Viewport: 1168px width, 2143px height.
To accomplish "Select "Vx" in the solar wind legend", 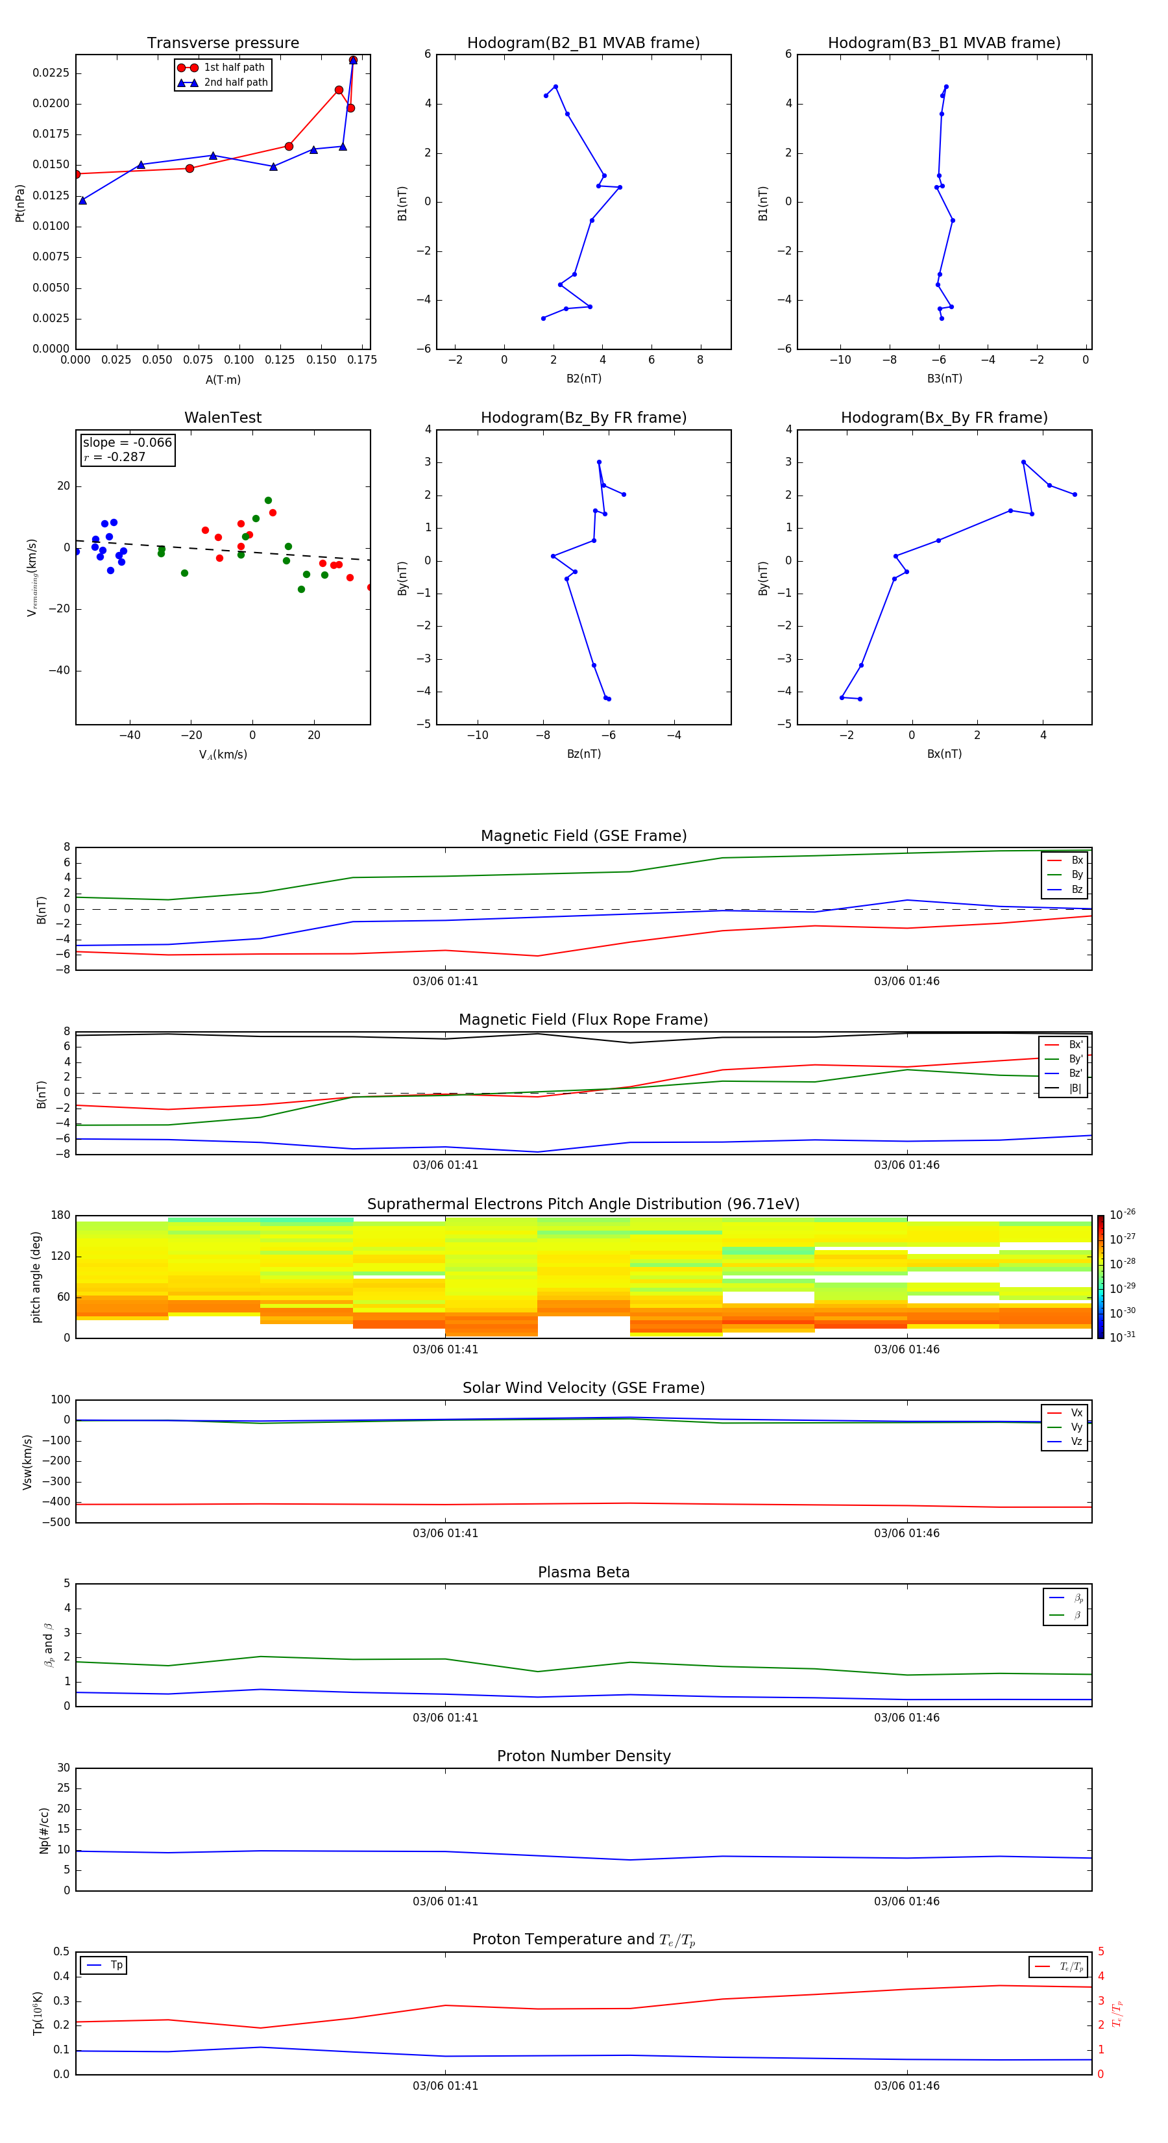I will click(1065, 1414).
